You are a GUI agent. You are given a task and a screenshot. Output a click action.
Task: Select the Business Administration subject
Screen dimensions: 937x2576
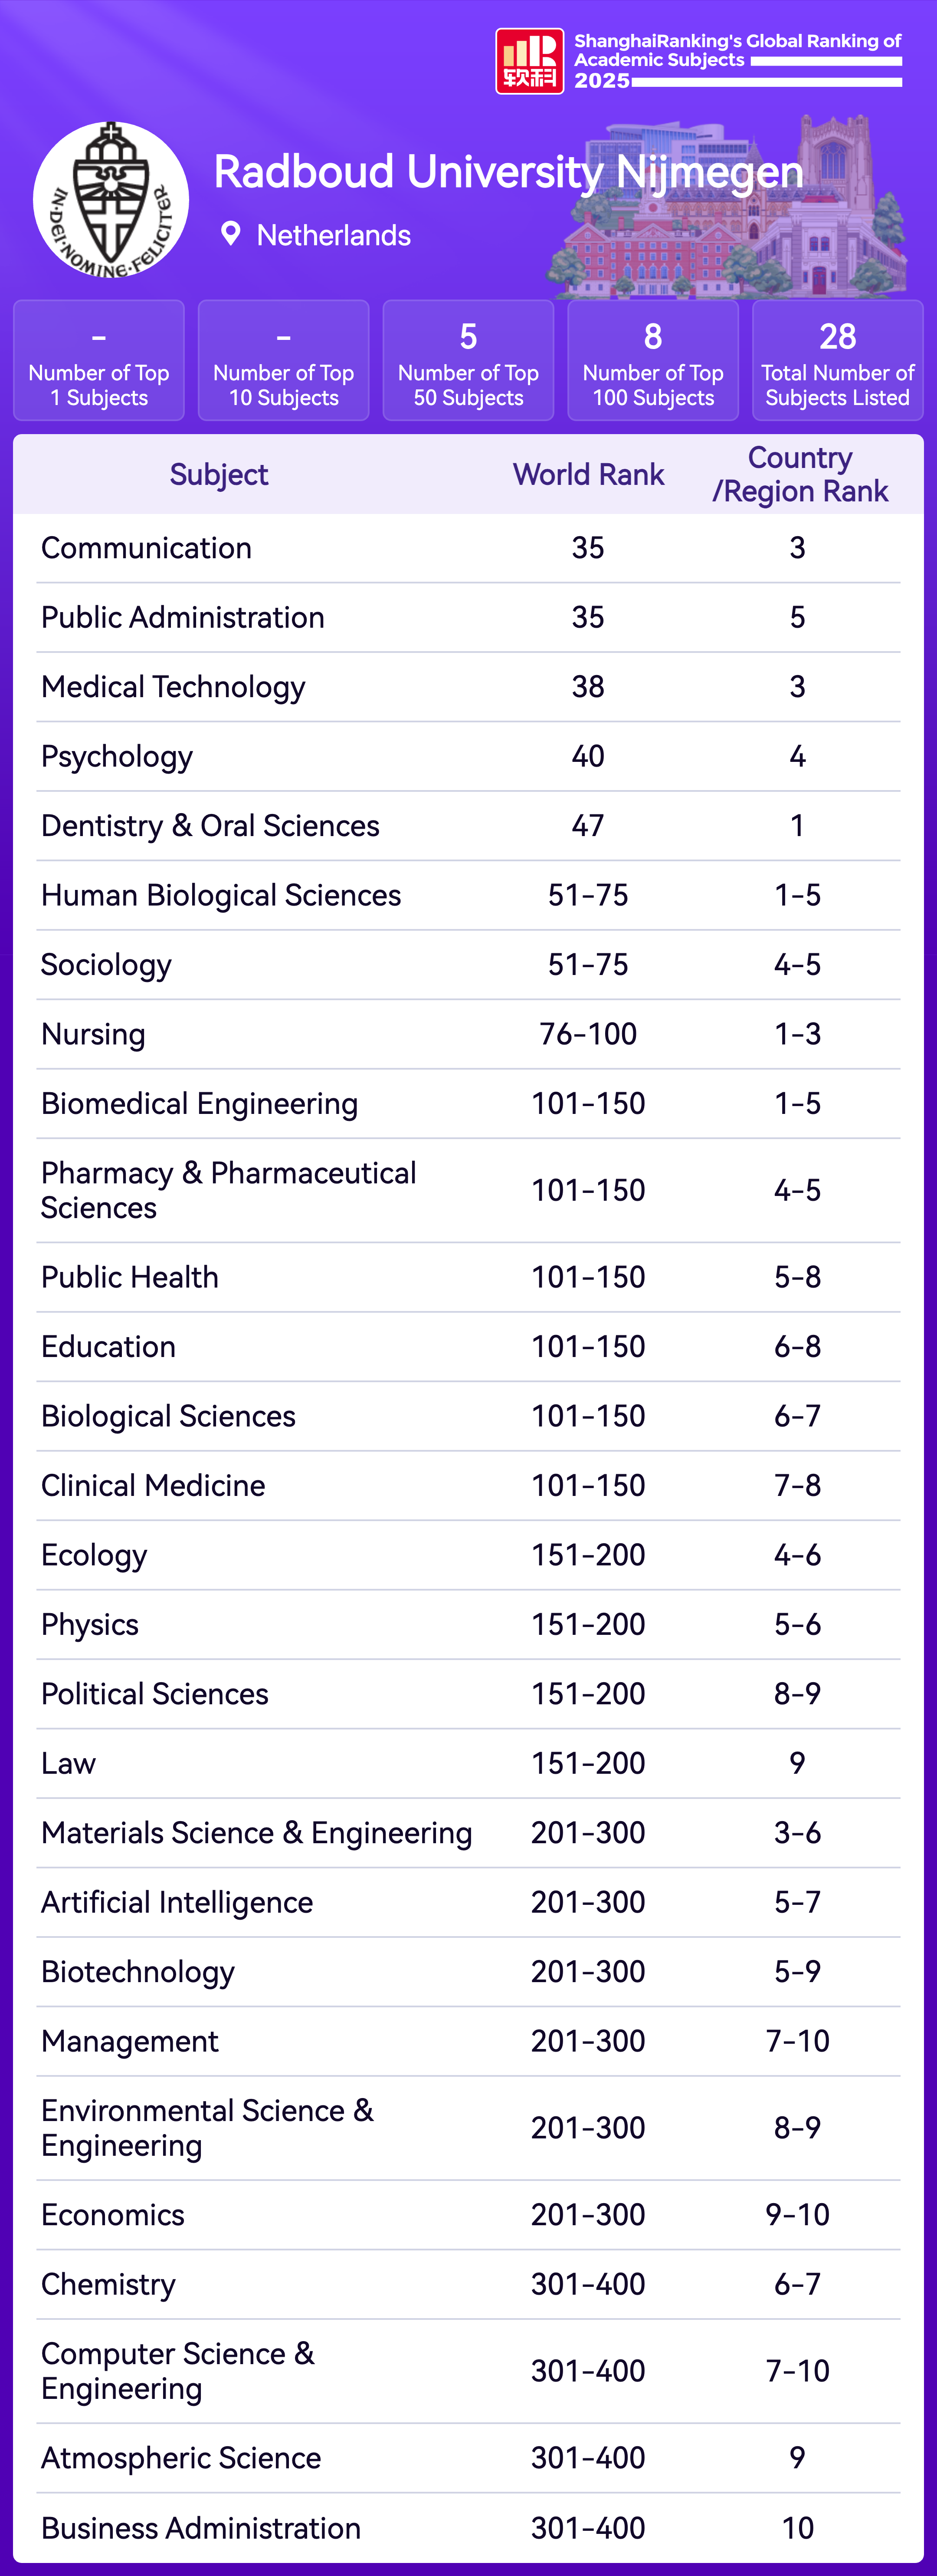pyautogui.click(x=201, y=2528)
